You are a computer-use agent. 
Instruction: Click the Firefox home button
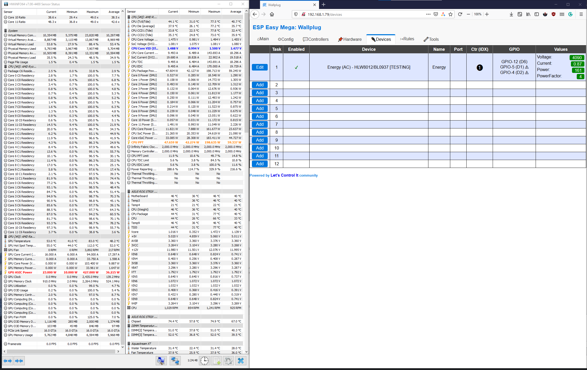272,14
